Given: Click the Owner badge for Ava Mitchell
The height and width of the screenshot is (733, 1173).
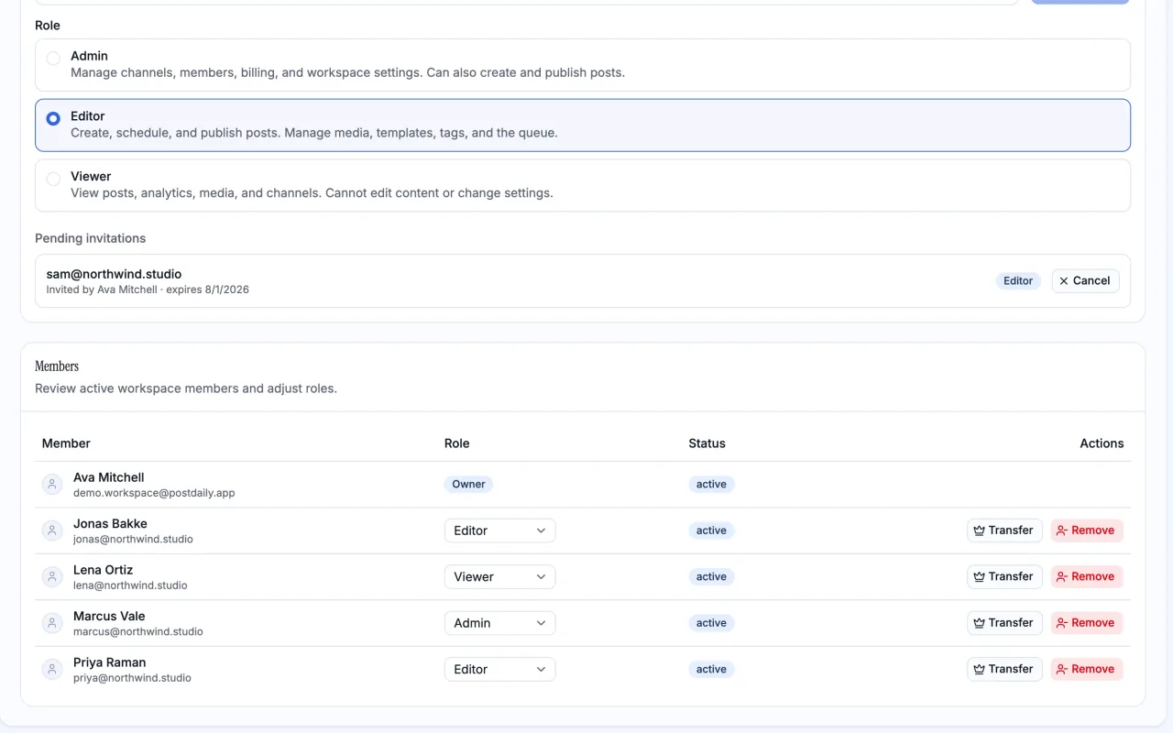Looking at the screenshot, I should tap(468, 485).
